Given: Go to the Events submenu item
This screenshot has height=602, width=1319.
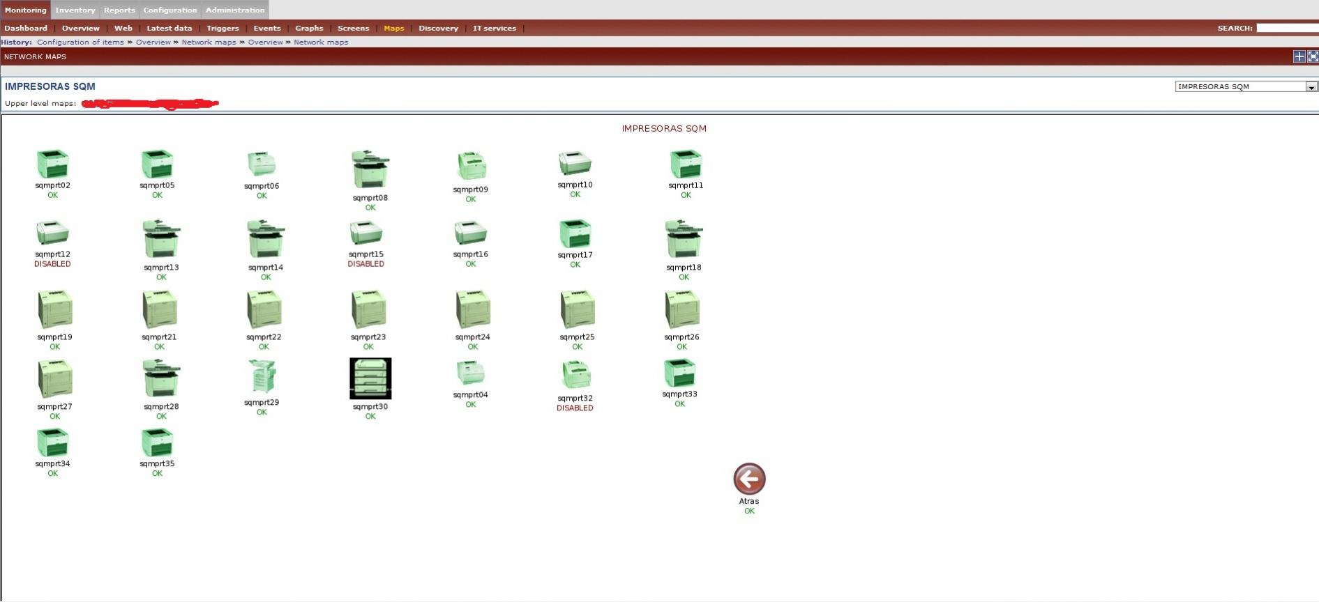Looking at the screenshot, I should (267, 28).
